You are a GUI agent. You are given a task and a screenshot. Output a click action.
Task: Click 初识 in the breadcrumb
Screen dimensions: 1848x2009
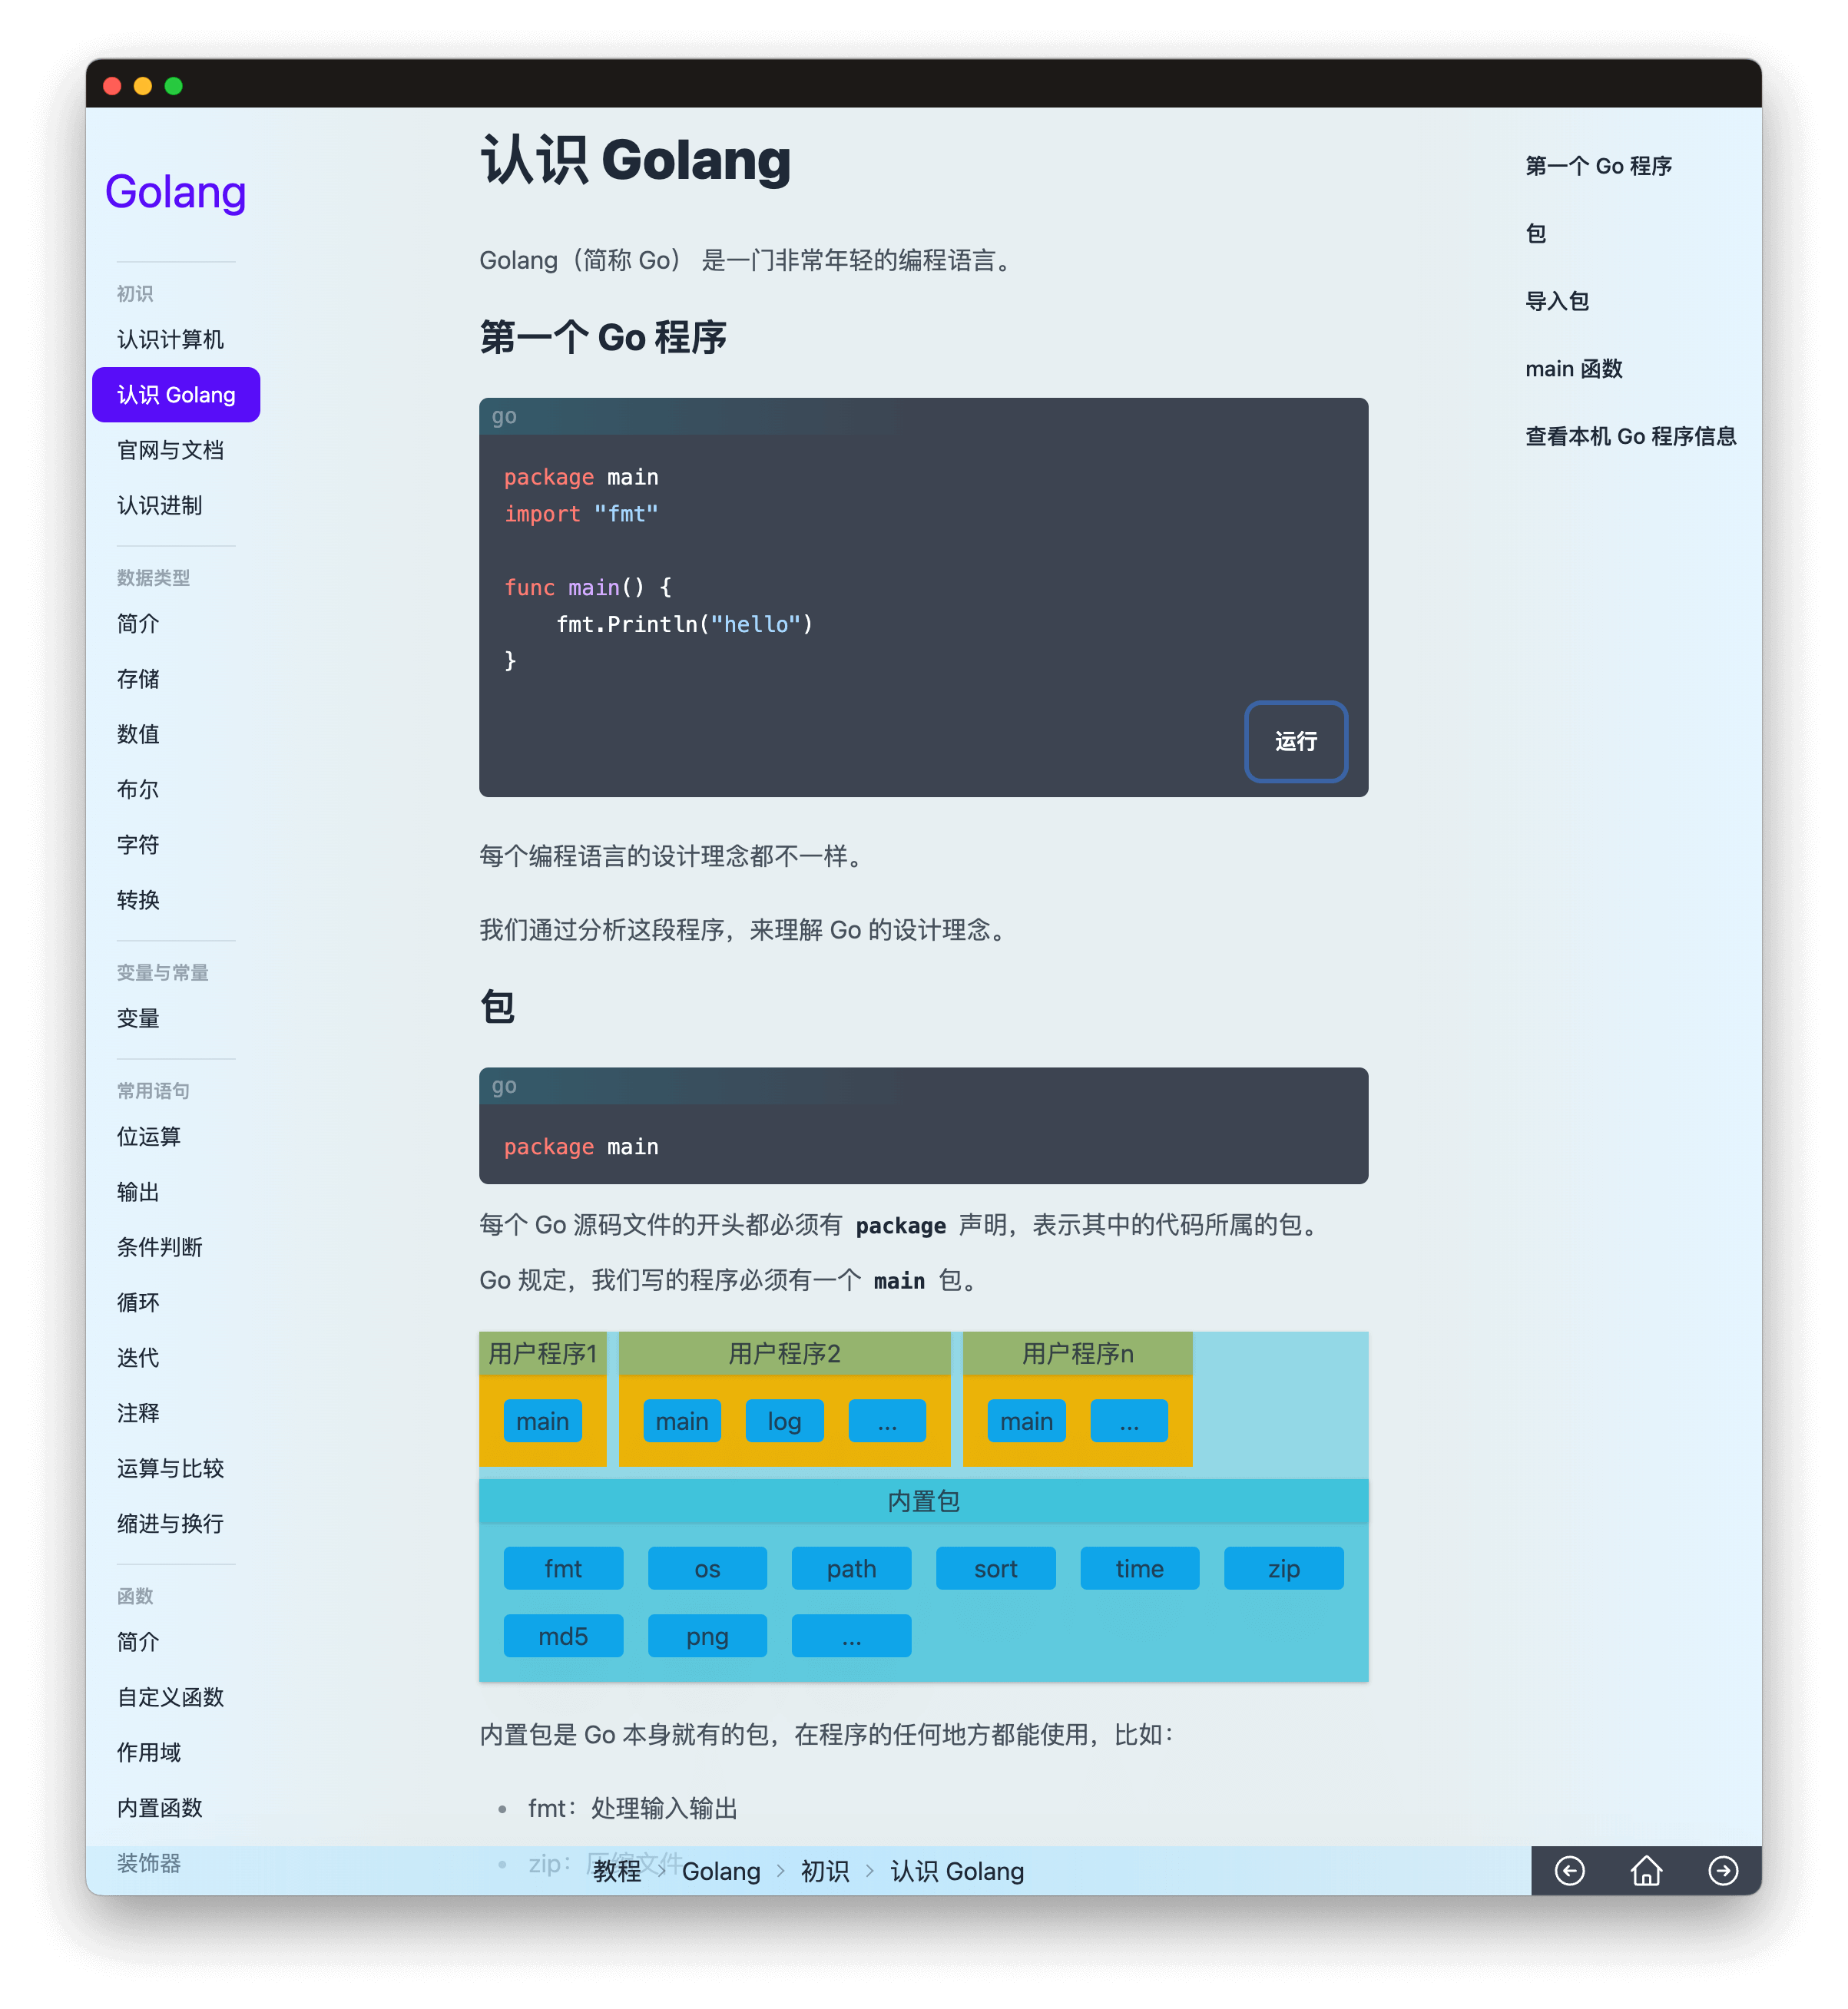[x=824, y=1871]
